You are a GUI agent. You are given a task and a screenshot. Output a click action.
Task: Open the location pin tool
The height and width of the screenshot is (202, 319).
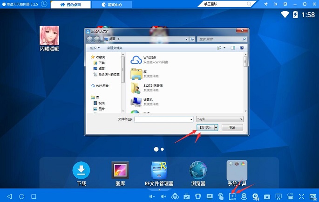(244, 196)
